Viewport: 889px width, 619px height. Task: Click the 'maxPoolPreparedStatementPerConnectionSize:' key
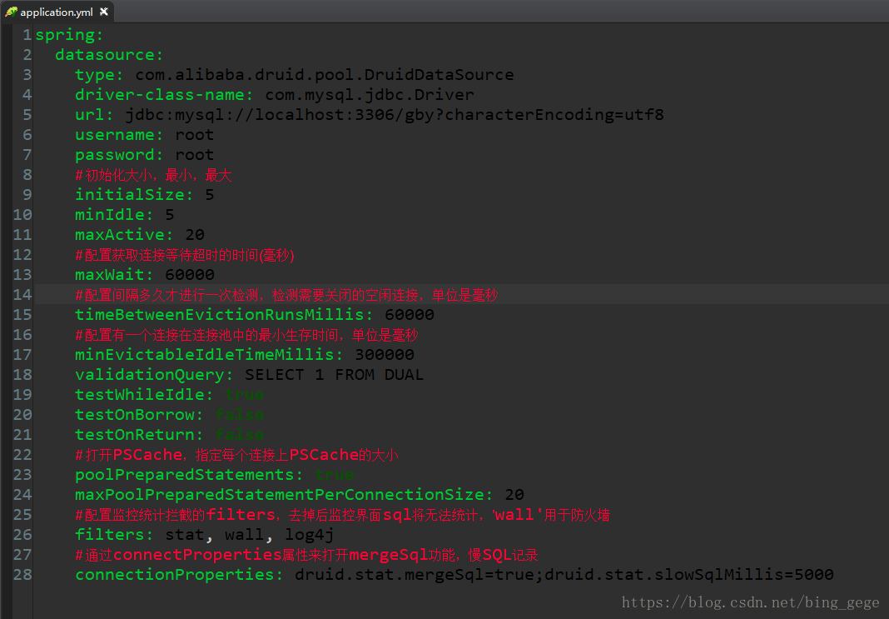point(284,495)
